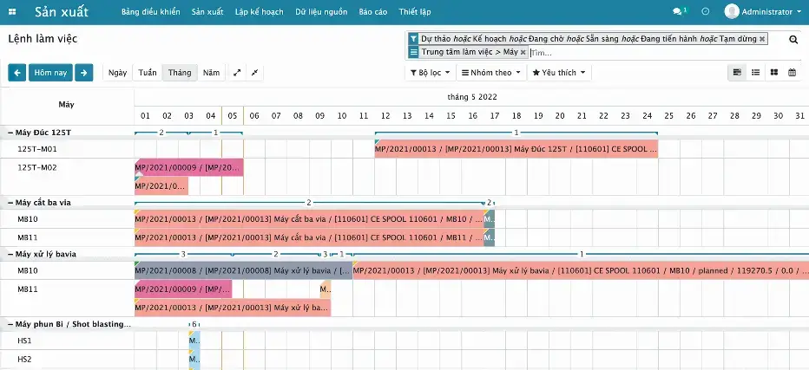The image size is (809, 370).
Task: Select the Năm time scale
Action: click(x=211, y=73)
